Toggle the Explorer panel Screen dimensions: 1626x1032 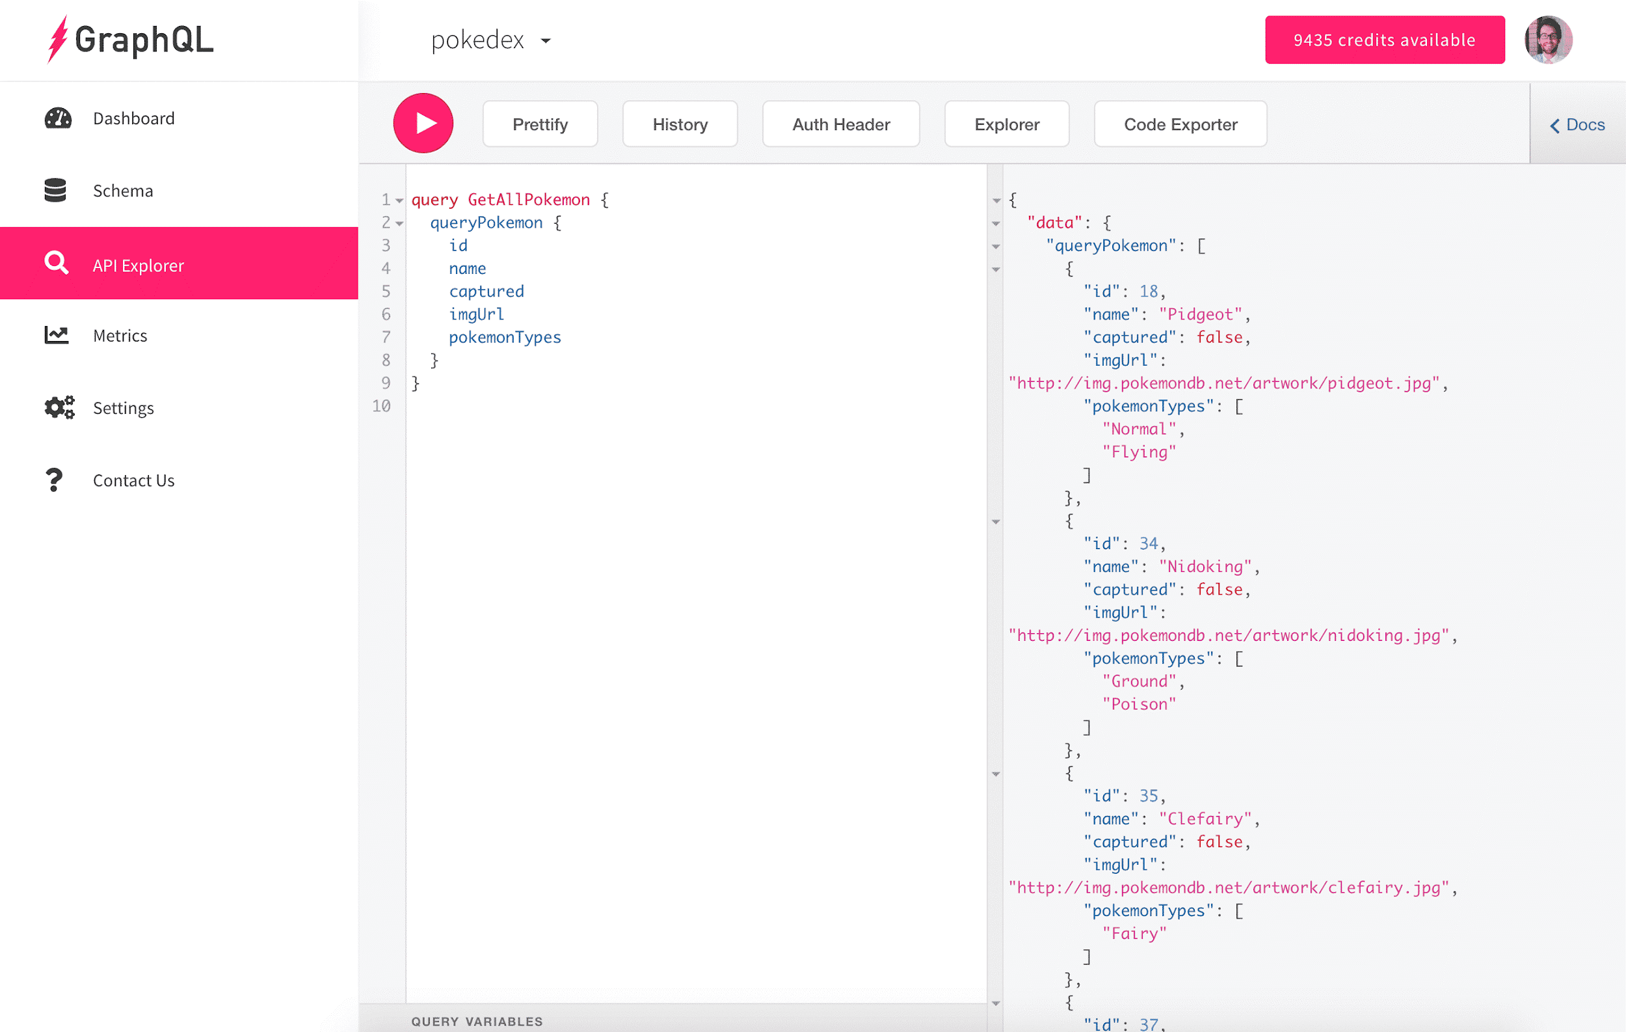pos(1006,124)
